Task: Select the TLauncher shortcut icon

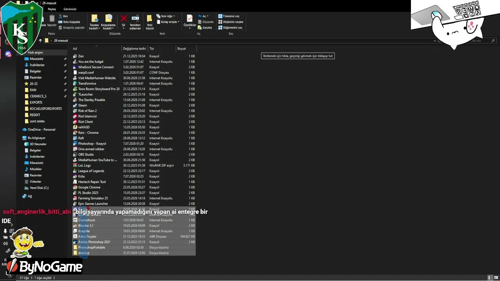Action: tap(75, 94)
